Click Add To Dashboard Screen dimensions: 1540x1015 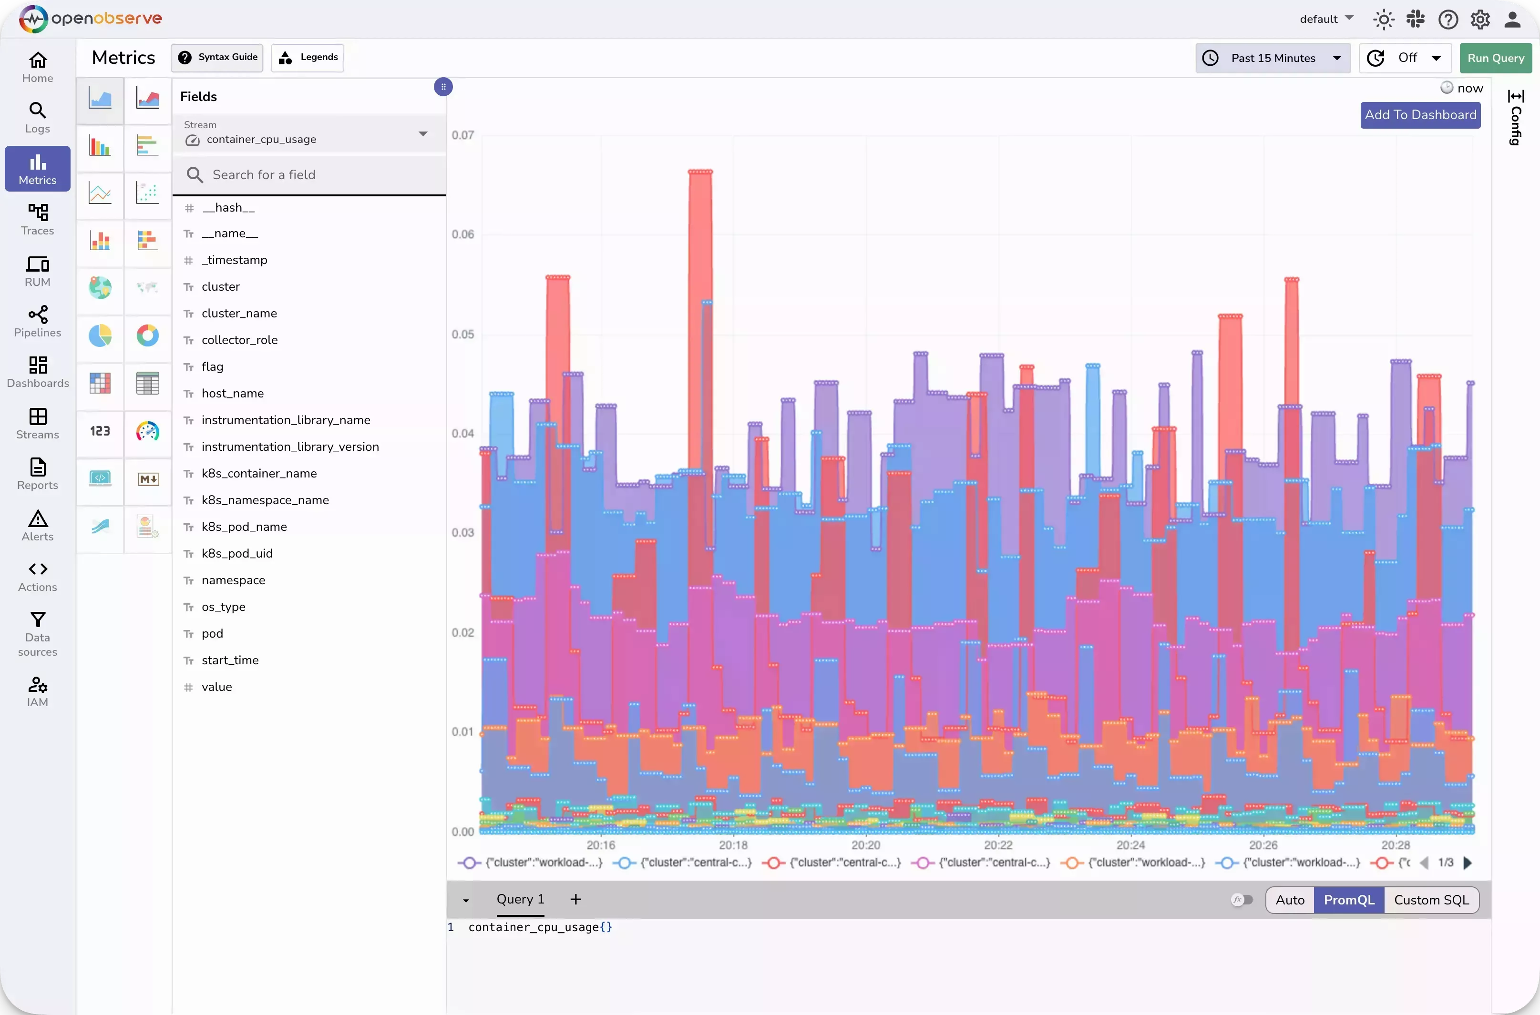point(1419,114)
